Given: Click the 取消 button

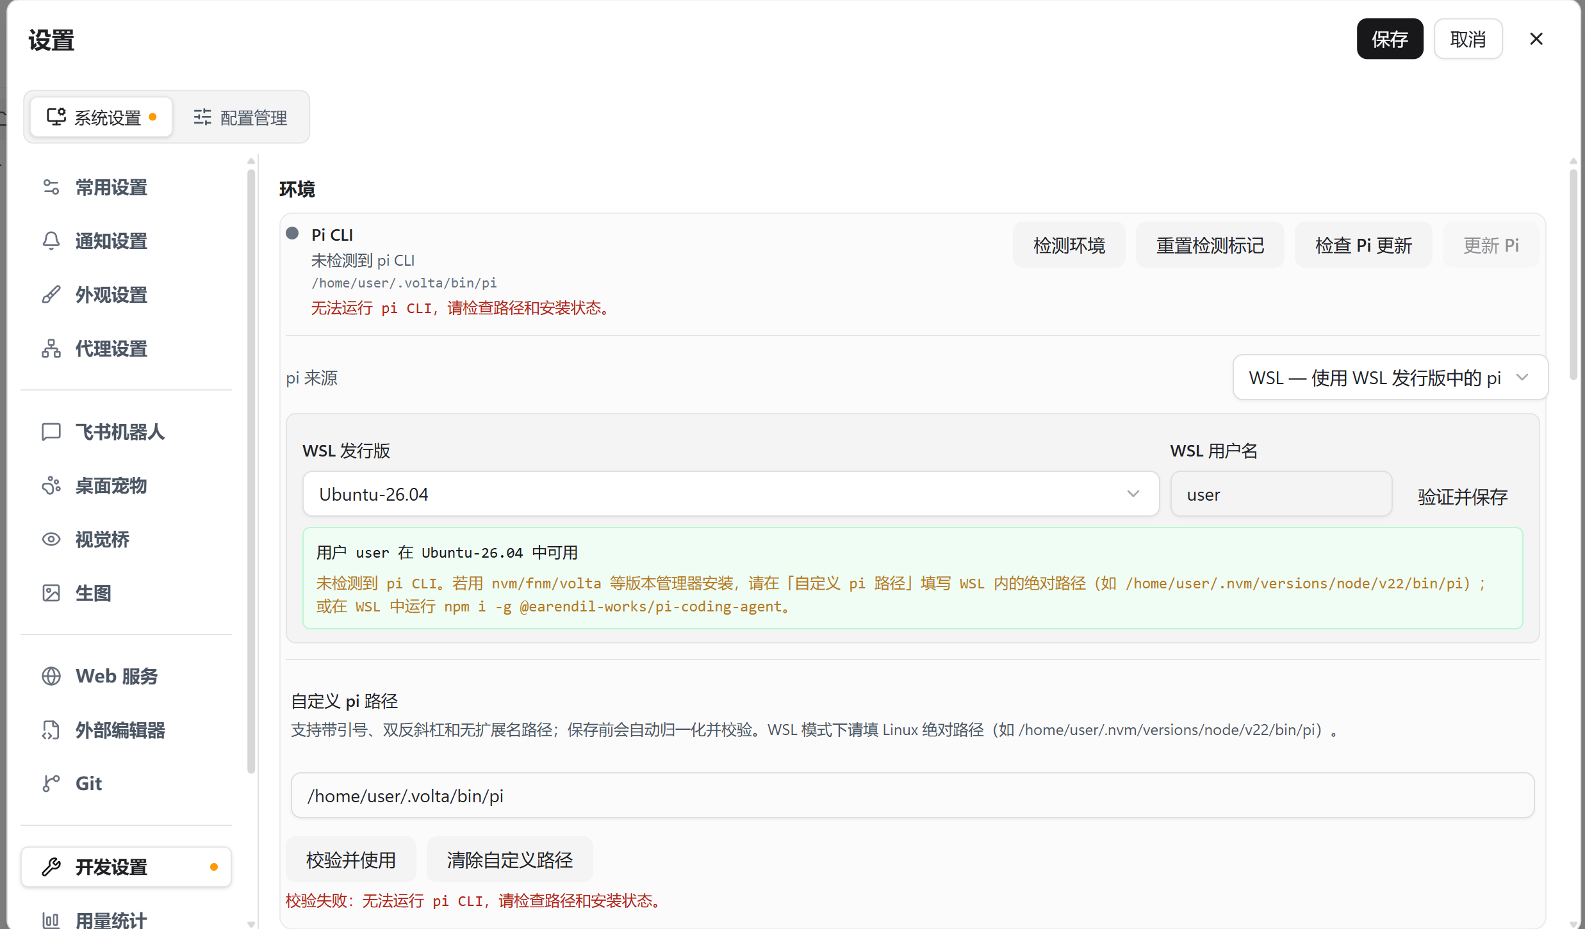Looking at the screenshot, I should click(1468, 39).
